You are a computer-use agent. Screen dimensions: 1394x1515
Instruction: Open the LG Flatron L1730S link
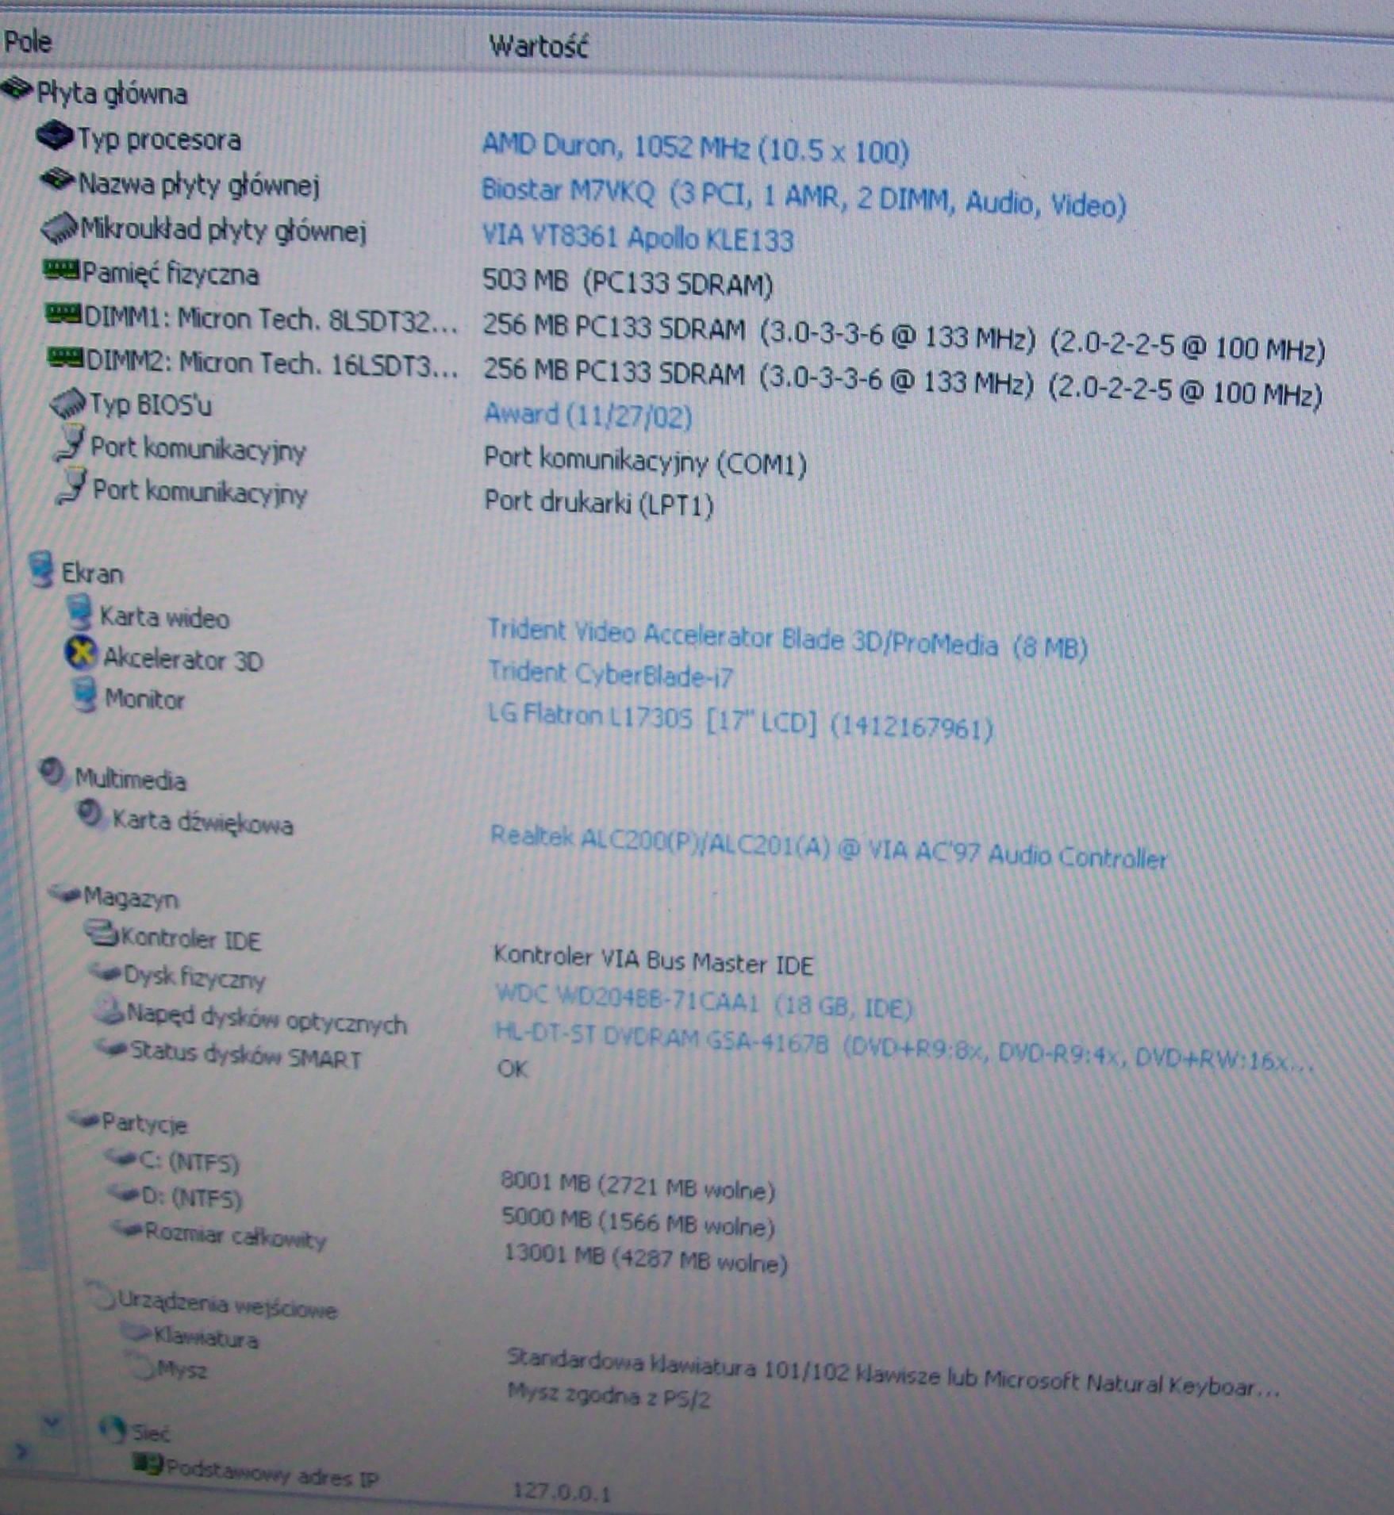740,721
